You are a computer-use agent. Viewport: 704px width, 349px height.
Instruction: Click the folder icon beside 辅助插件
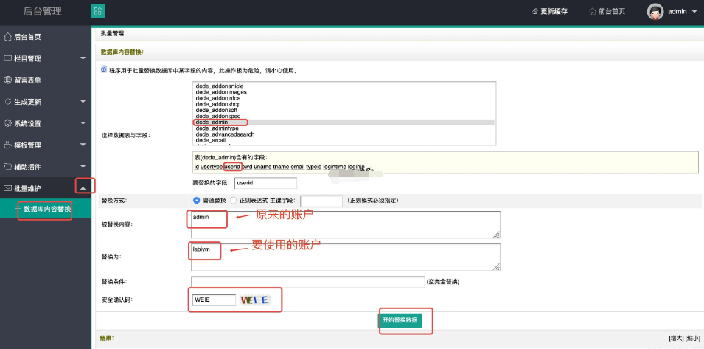tap(7, 166)
